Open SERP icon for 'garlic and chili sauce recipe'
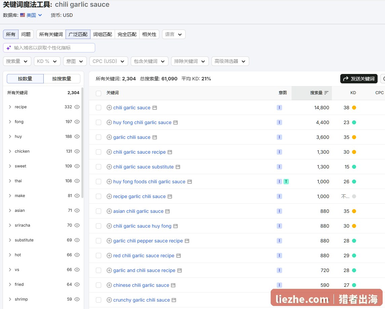Image resolution: width=385 pixels, height=309 pixels. tap(180, 270)
